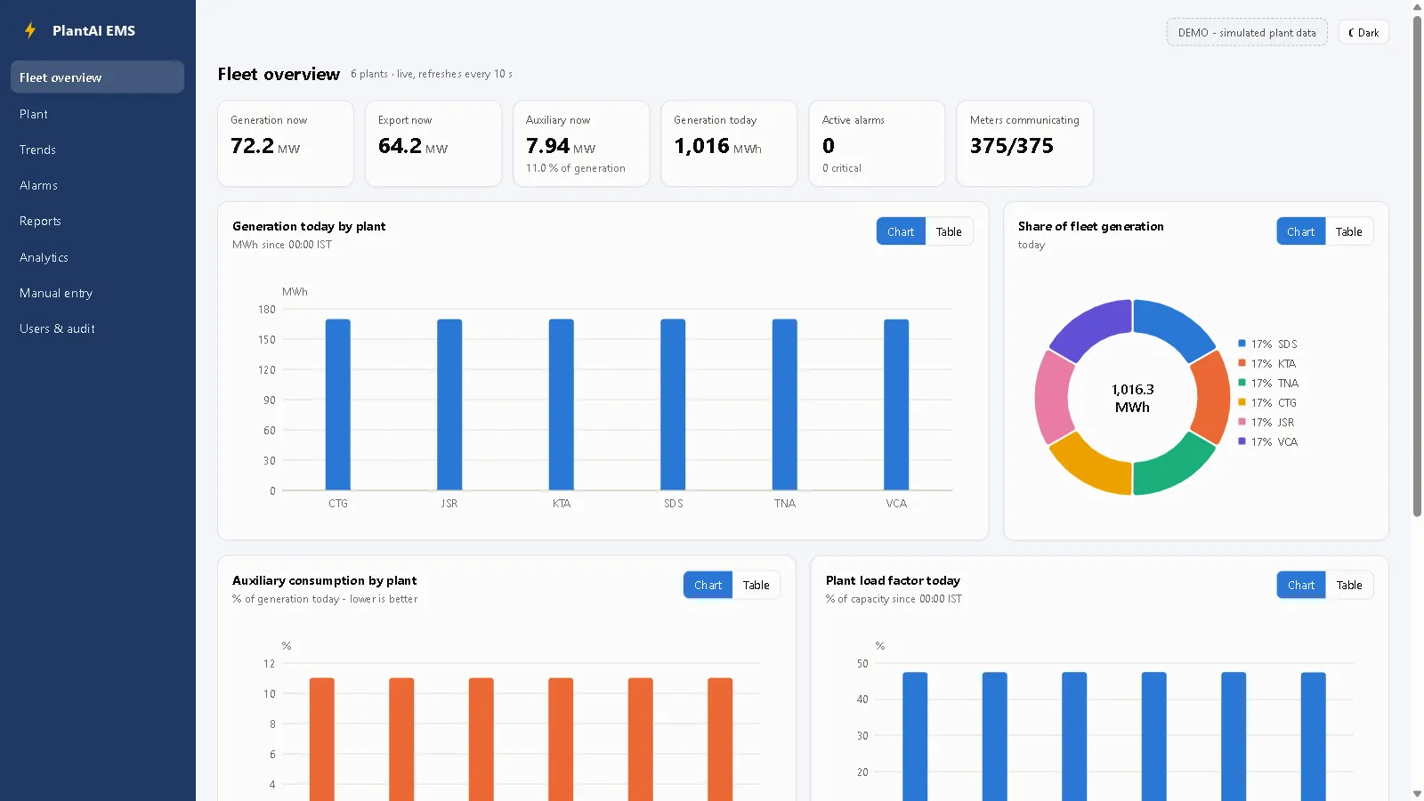Select Chart view for Share of fleet generation

pyautogui.click(x=1300, y=231)
